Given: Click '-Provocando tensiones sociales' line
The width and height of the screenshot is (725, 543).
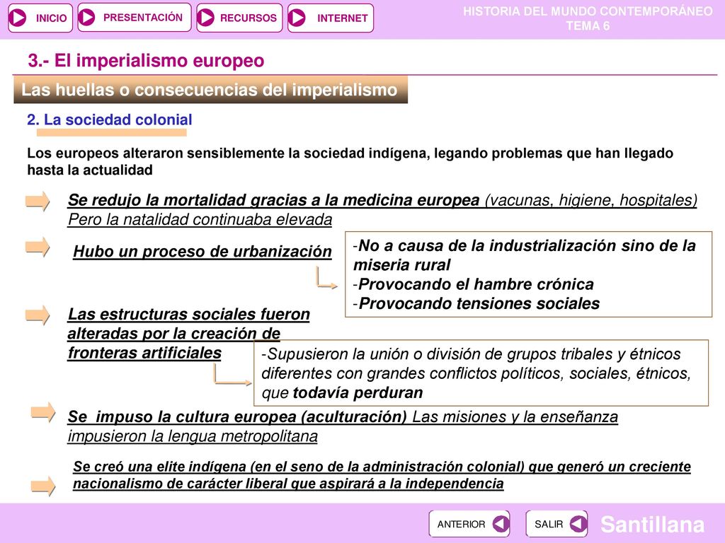Looking at the screenshot, I should point(476,304).
